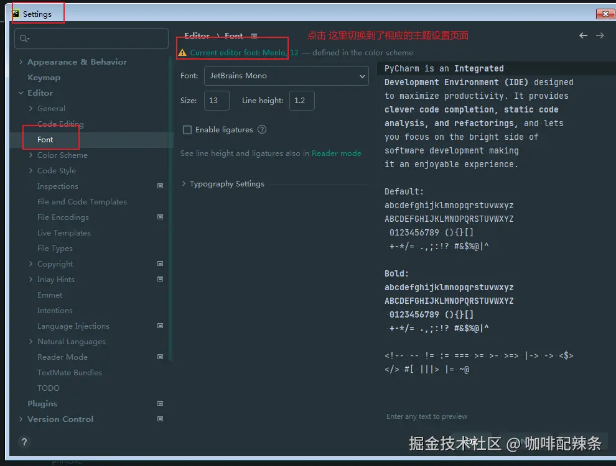616x466 pixels.
Task: Open TextMate Bundles settings
Action: pos(70,373)
